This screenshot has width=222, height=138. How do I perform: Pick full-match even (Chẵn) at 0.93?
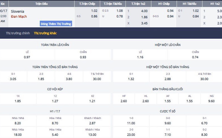click(83, 57)
